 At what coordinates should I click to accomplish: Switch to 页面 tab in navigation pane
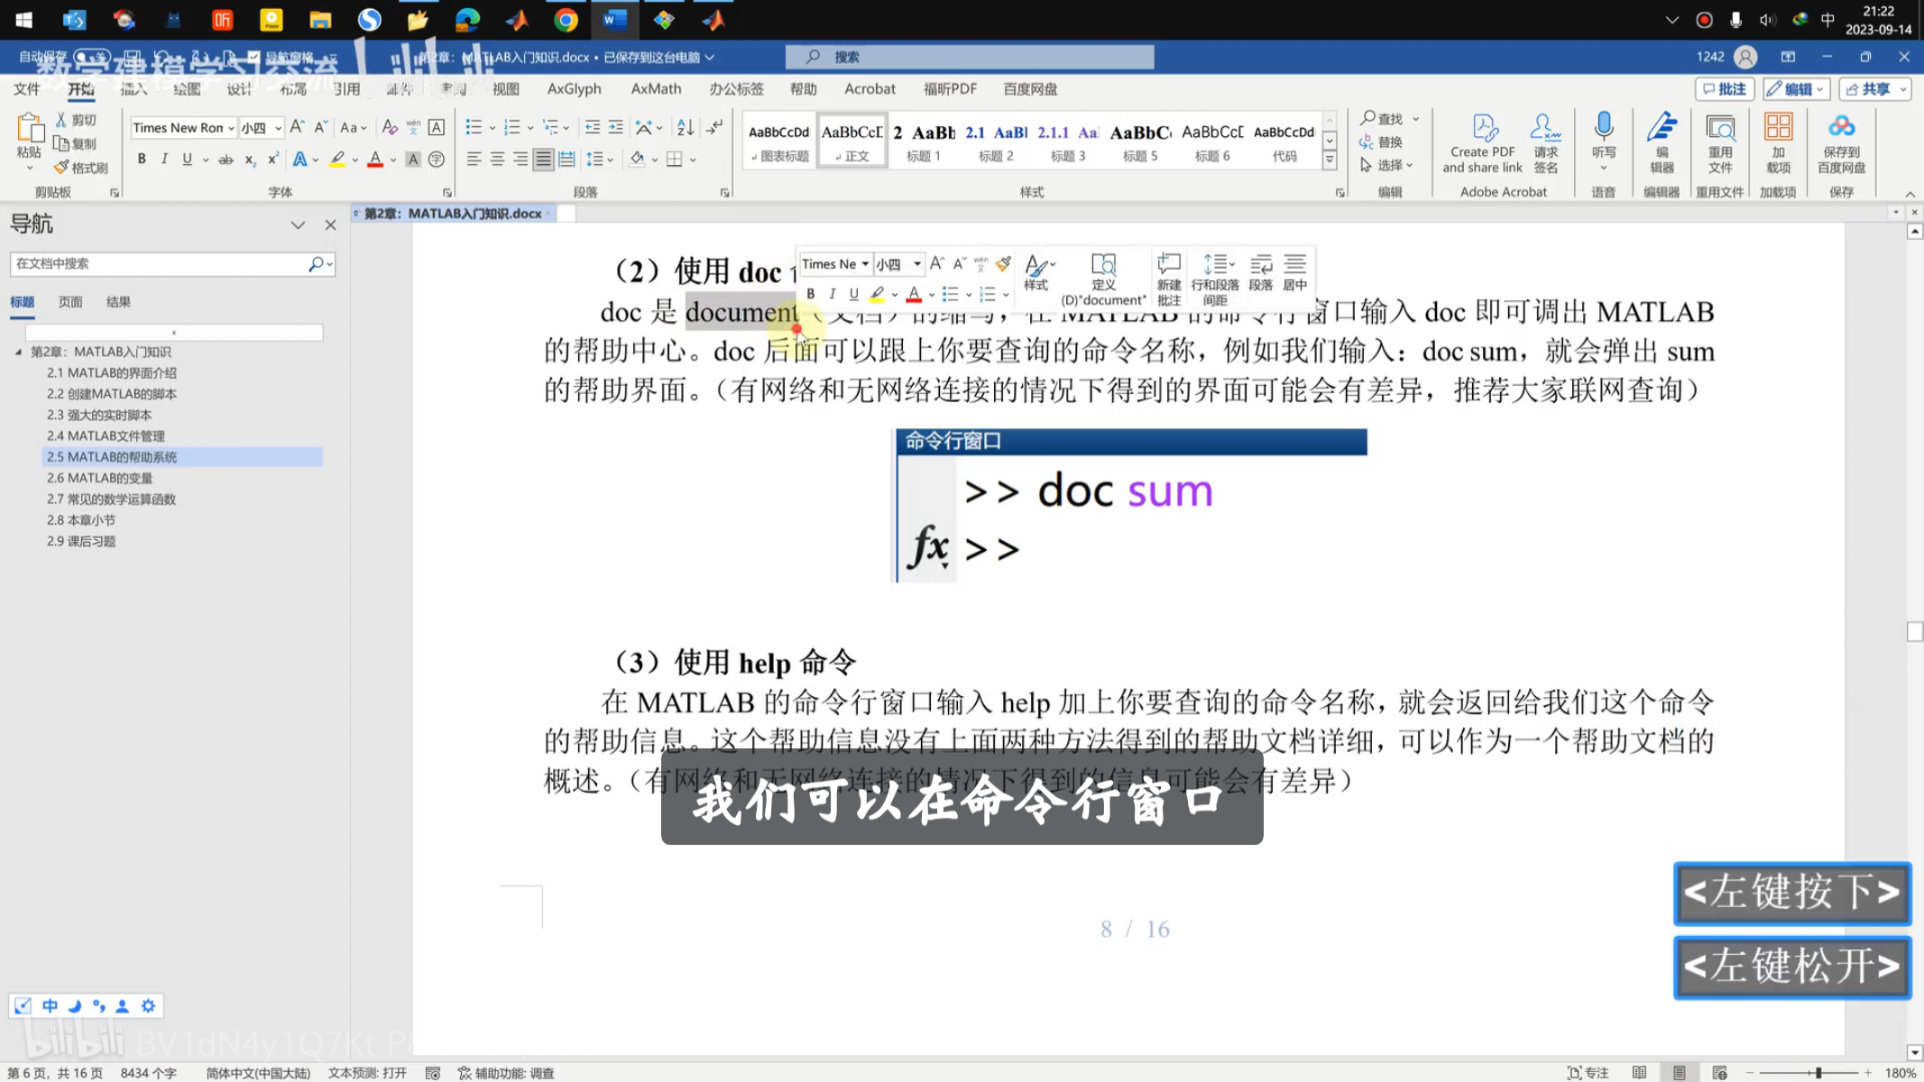coord(70,302)
